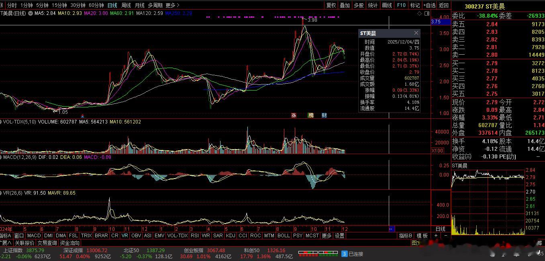Screen dimensions: 545x261
Task: Click the blue connection status icon
Action: point(344,254)
